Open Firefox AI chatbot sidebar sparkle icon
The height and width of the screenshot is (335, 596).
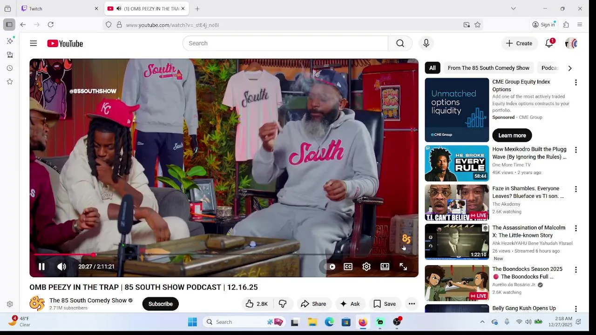point(10,41)
